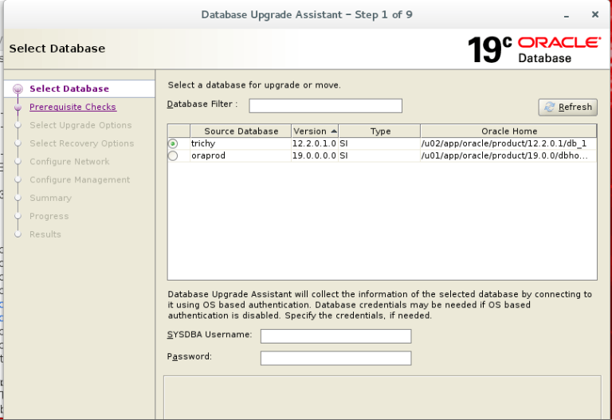Click the Configure Network step

[x=69, y=162]
